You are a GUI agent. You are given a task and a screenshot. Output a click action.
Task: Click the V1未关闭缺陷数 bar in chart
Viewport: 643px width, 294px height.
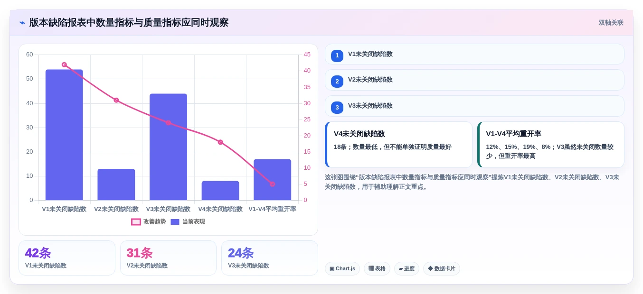tap(64, 135)
